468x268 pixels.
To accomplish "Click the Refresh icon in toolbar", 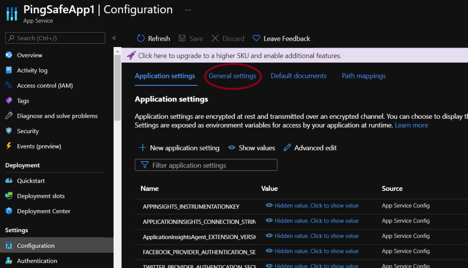I will pos(141,38).
